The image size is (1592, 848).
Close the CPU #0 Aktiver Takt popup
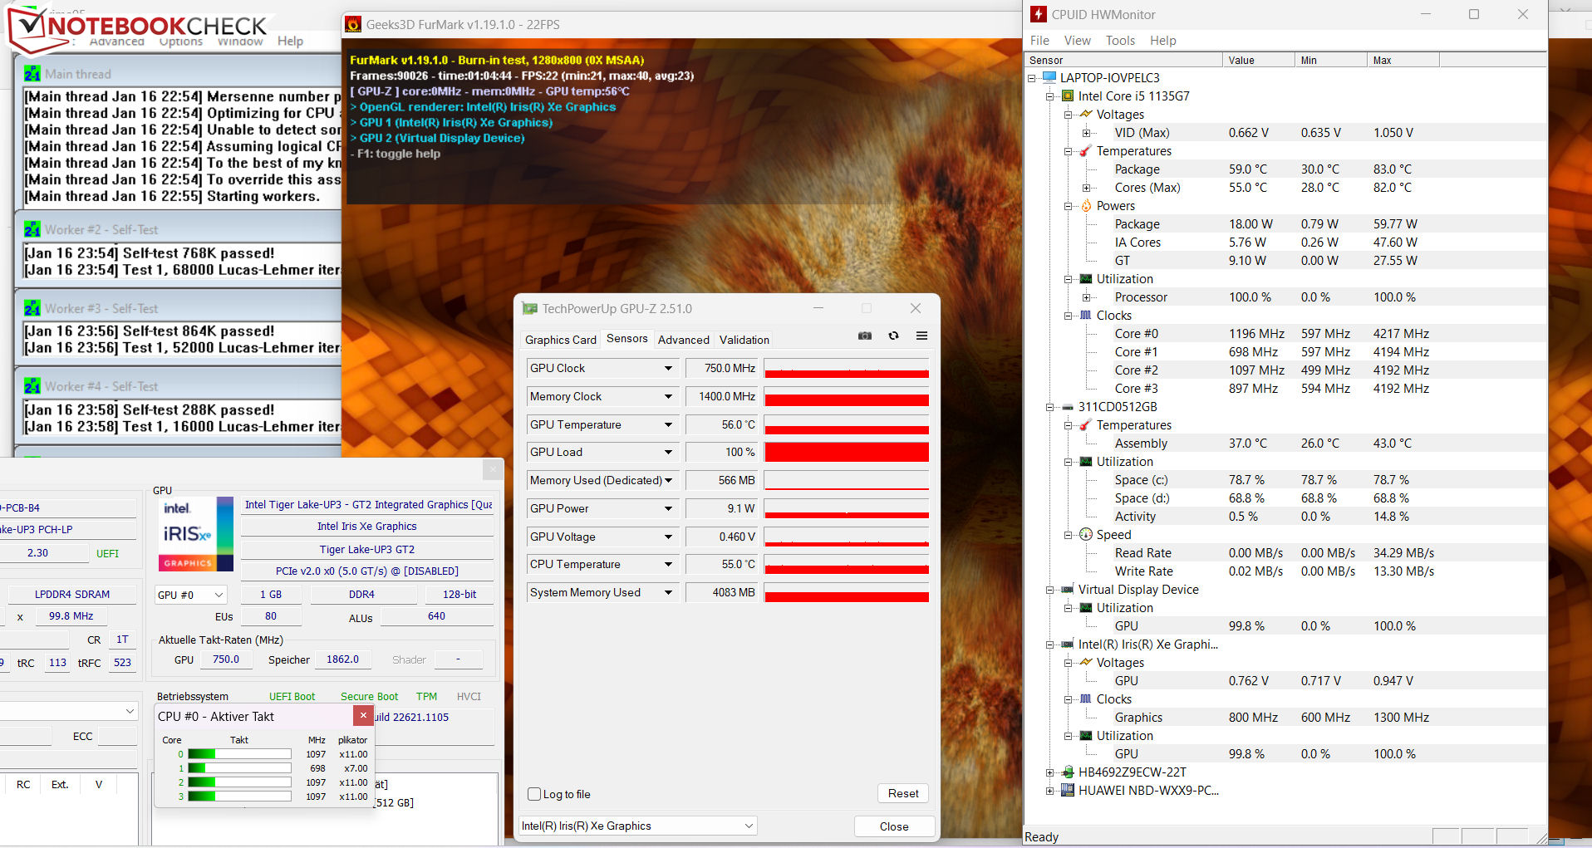(x=363, y=715)
